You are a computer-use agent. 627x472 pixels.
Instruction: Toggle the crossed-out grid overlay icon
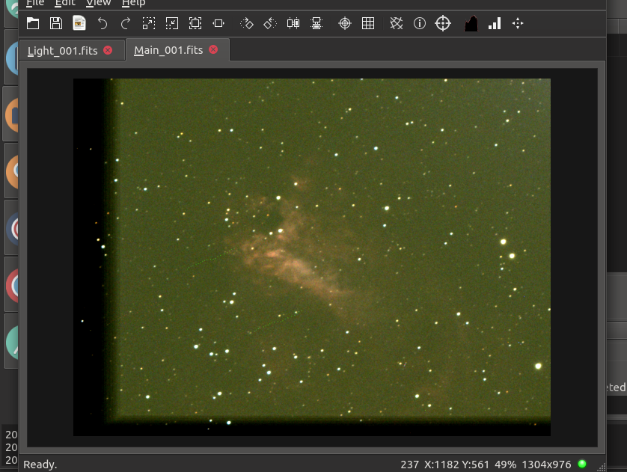[397, 23]
